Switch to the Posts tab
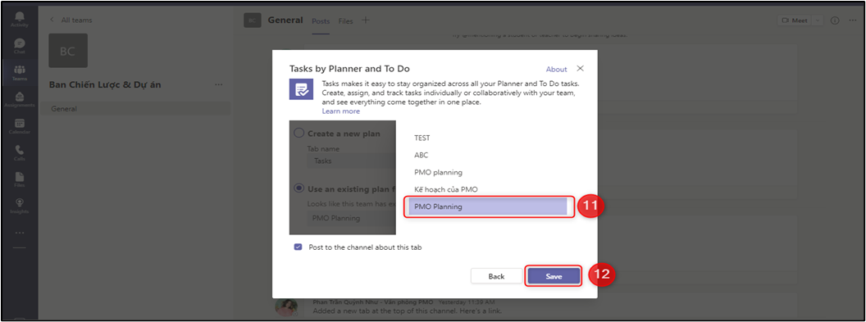Viewport: 866px width, 322px height. (x=321, y=21)
